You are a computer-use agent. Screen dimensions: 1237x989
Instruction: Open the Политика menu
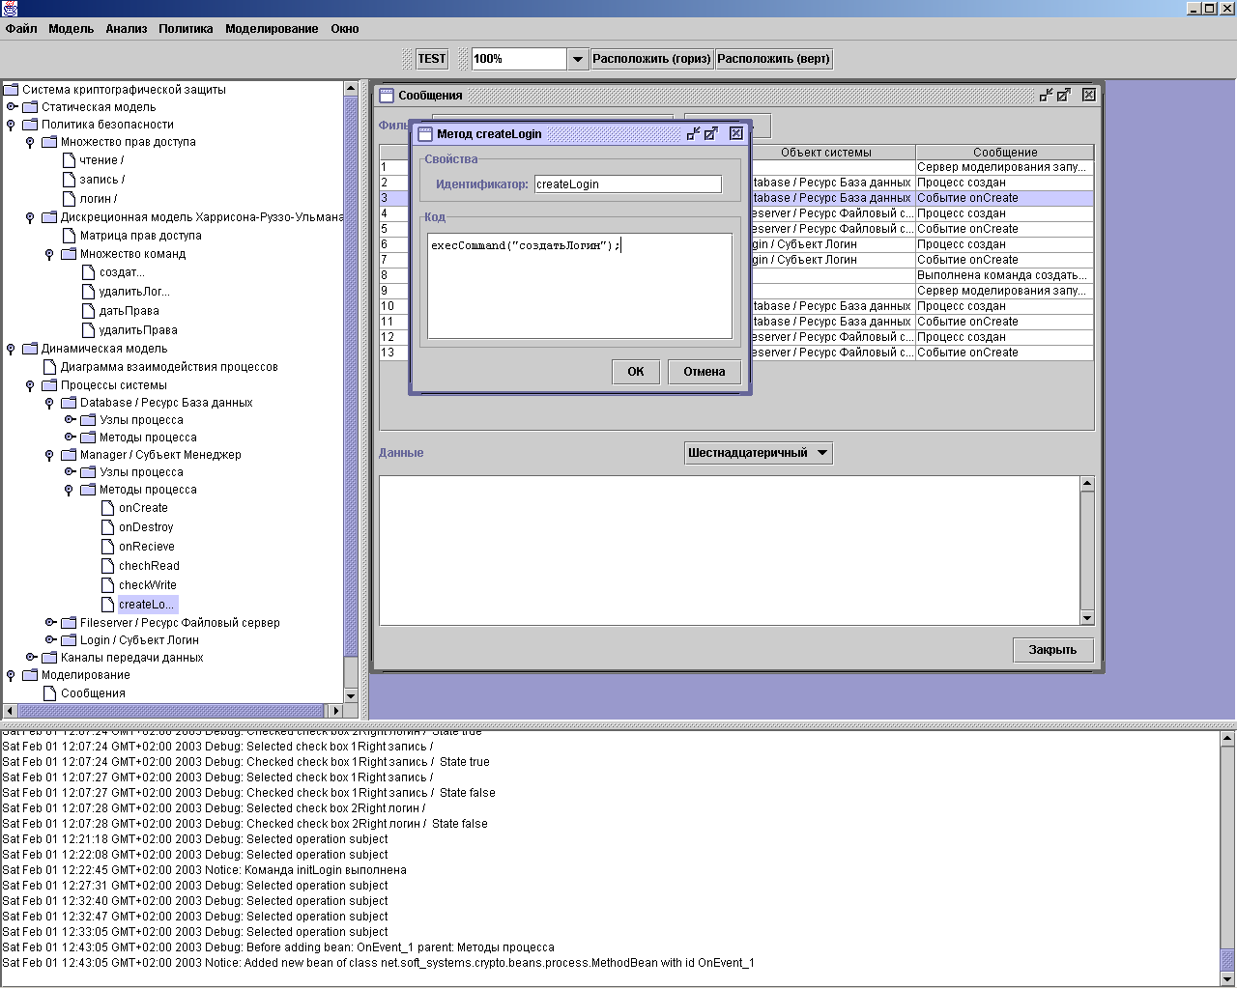(187, 29)
